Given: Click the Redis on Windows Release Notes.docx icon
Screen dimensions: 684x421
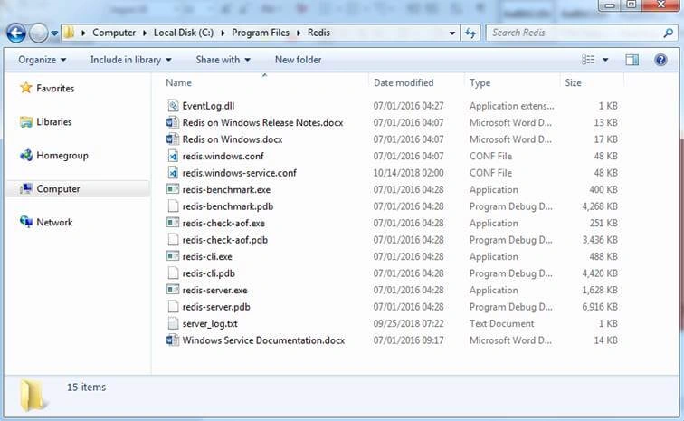Looking at the screenshot, I should click(173, 123).
